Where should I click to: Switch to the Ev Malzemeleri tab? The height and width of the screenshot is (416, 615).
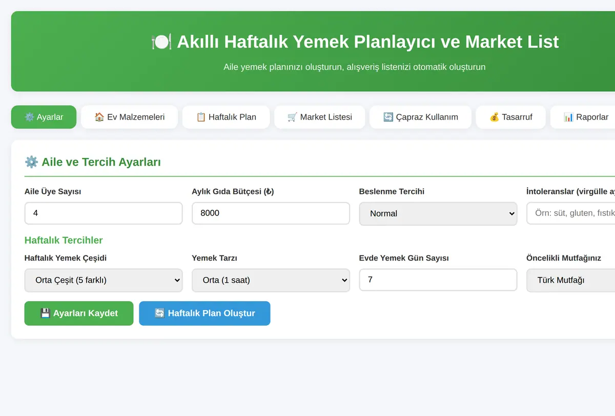(x=129, y=117)
